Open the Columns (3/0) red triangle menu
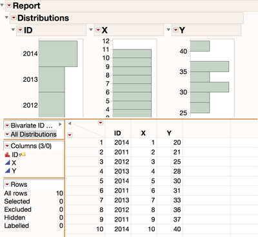This screenshot has width=258, height=237. (x=8, y=146)
